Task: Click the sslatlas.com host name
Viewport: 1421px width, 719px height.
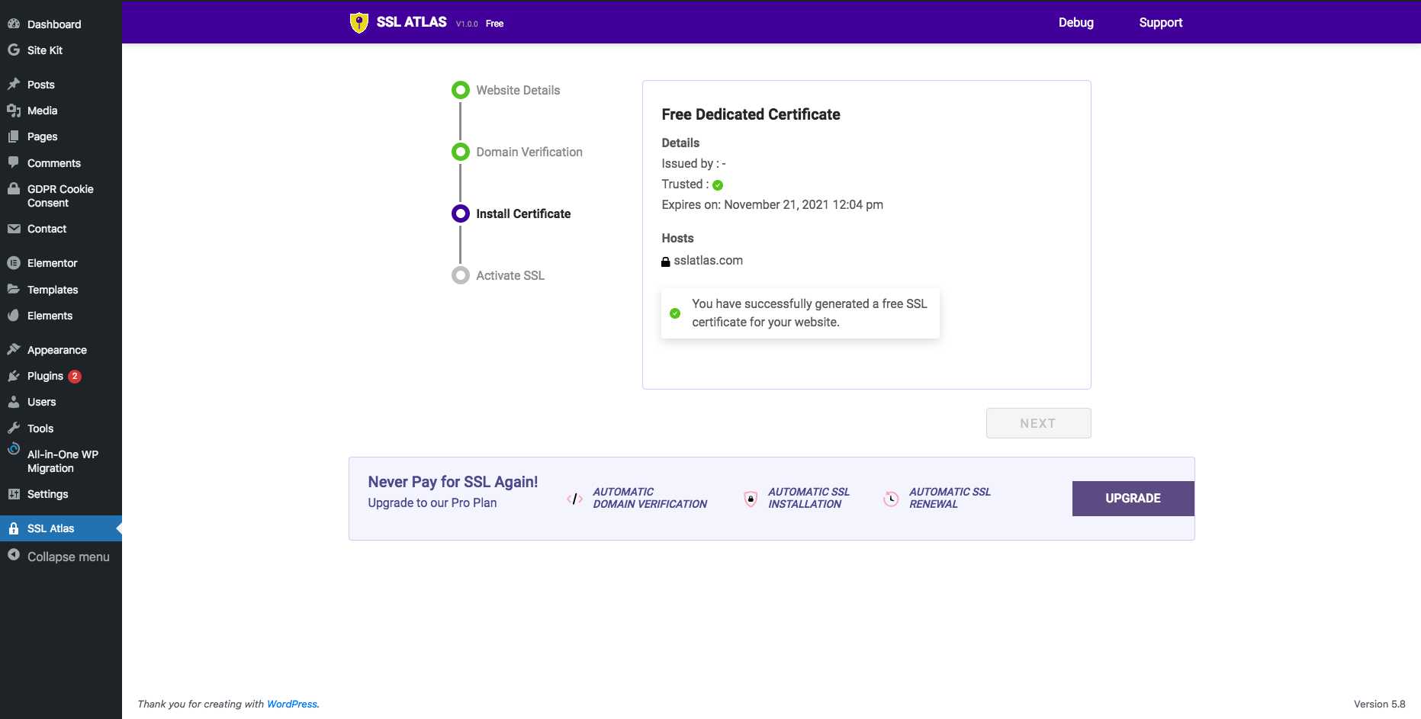Action: coord(709,261)
